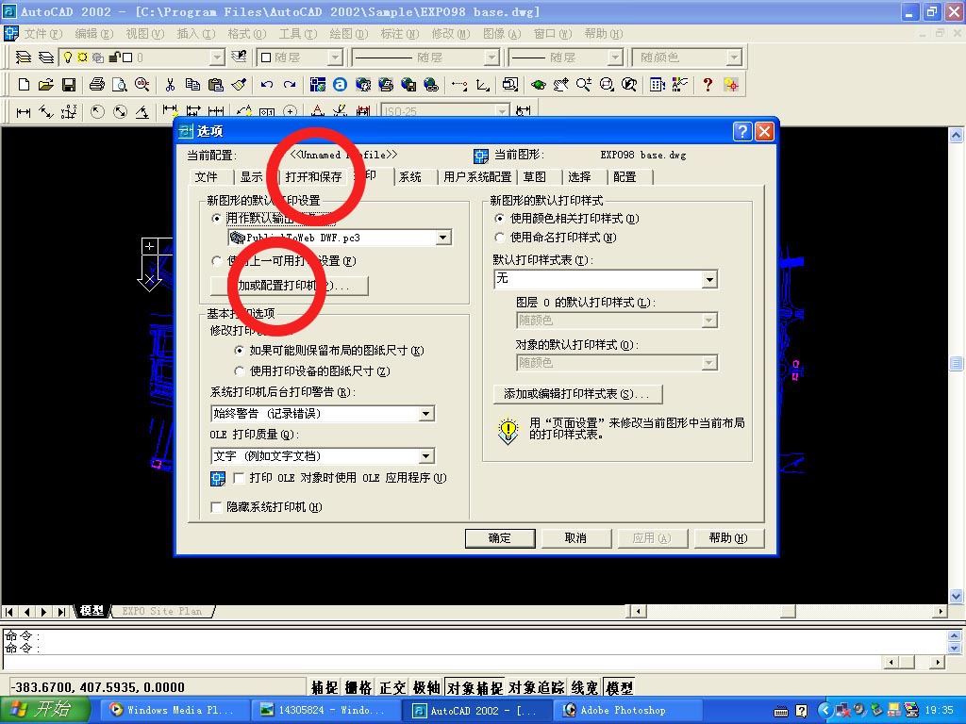Select 使用命名打印样式 radio button

500,238
